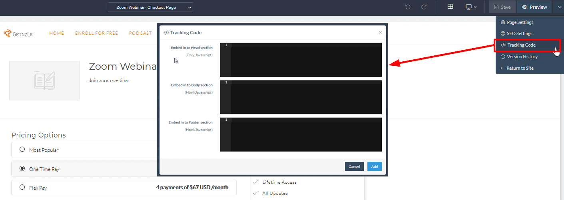Close the Tracking Code dialog
564x200 pixels.
coord(380,32)
